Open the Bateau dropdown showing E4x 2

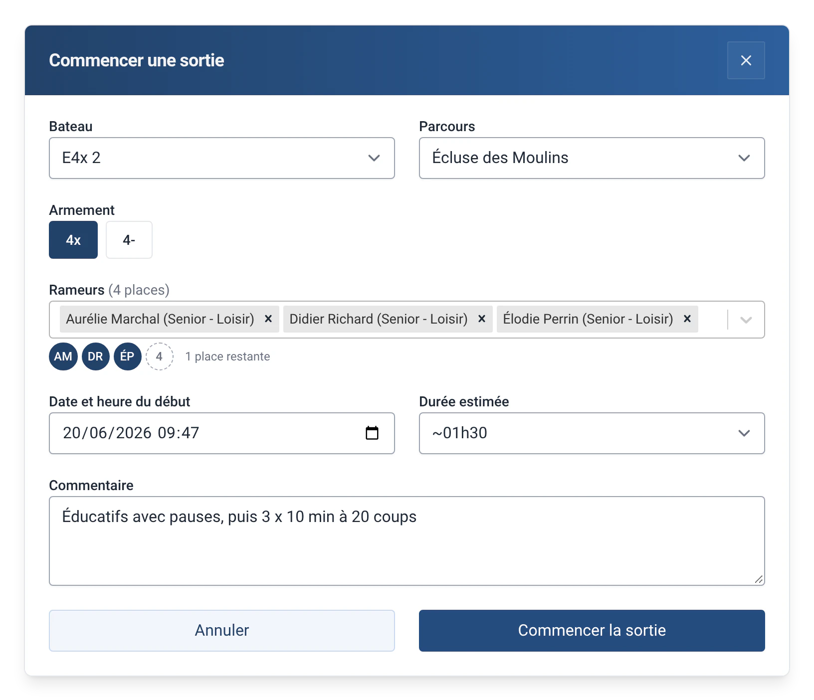point(222,158)
